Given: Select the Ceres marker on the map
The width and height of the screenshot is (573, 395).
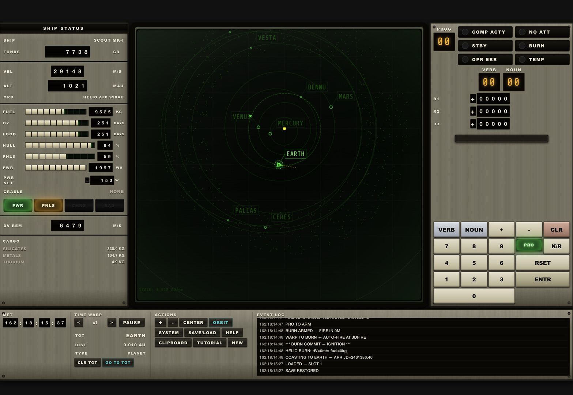Looking at the screenshot, I should point(265,227).
